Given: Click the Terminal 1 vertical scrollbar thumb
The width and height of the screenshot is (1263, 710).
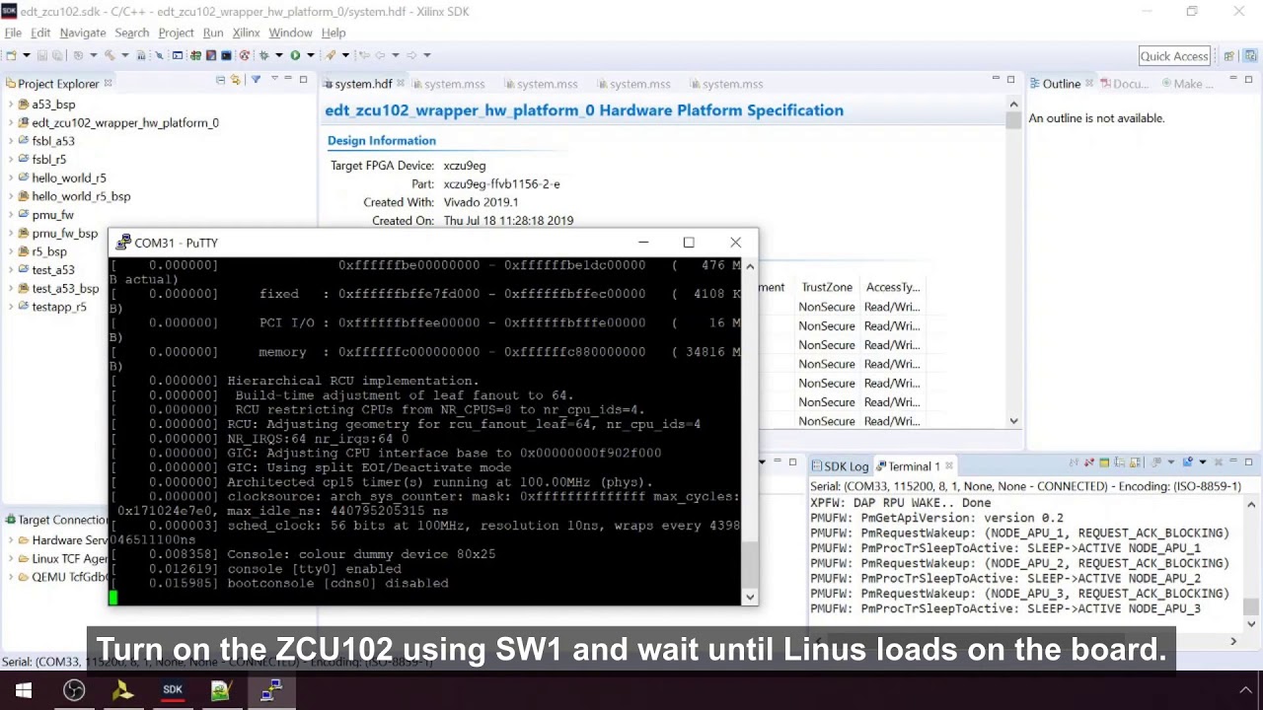Looking at the screenshot, I should pyautogui.click(x=1251, y=607).
